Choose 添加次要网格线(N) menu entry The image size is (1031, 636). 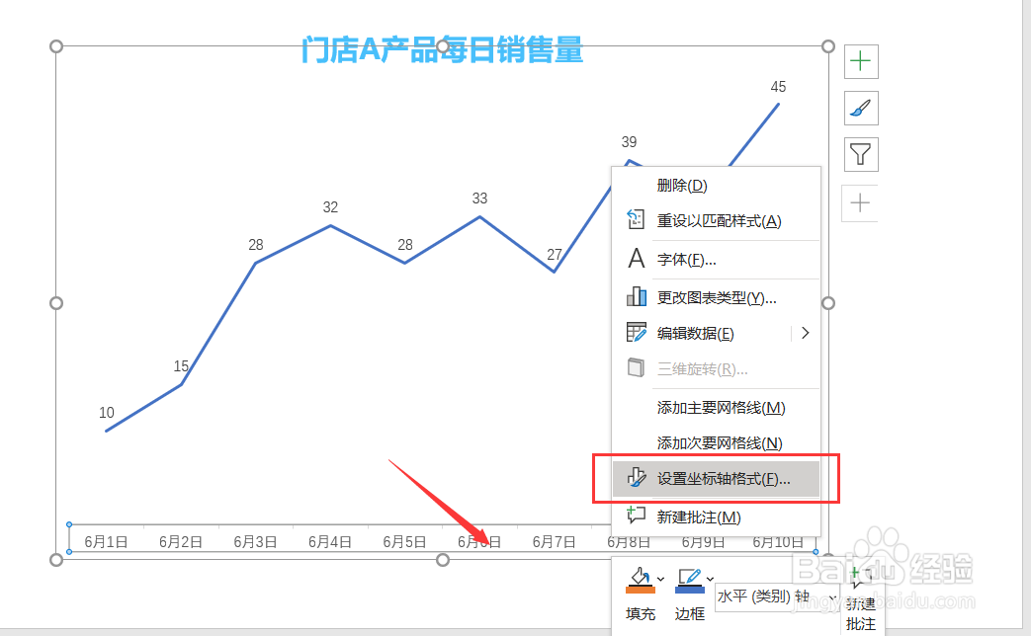coord(716,443)
